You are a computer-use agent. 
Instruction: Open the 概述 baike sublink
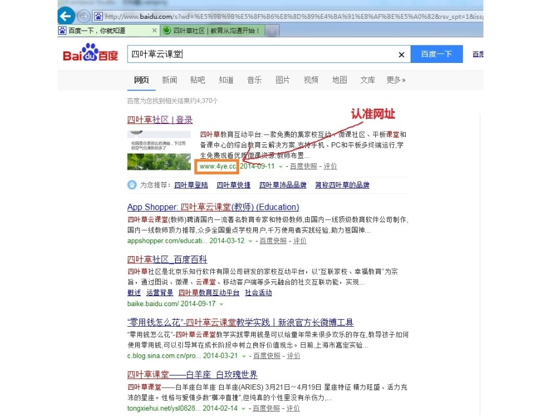(134, 293)
